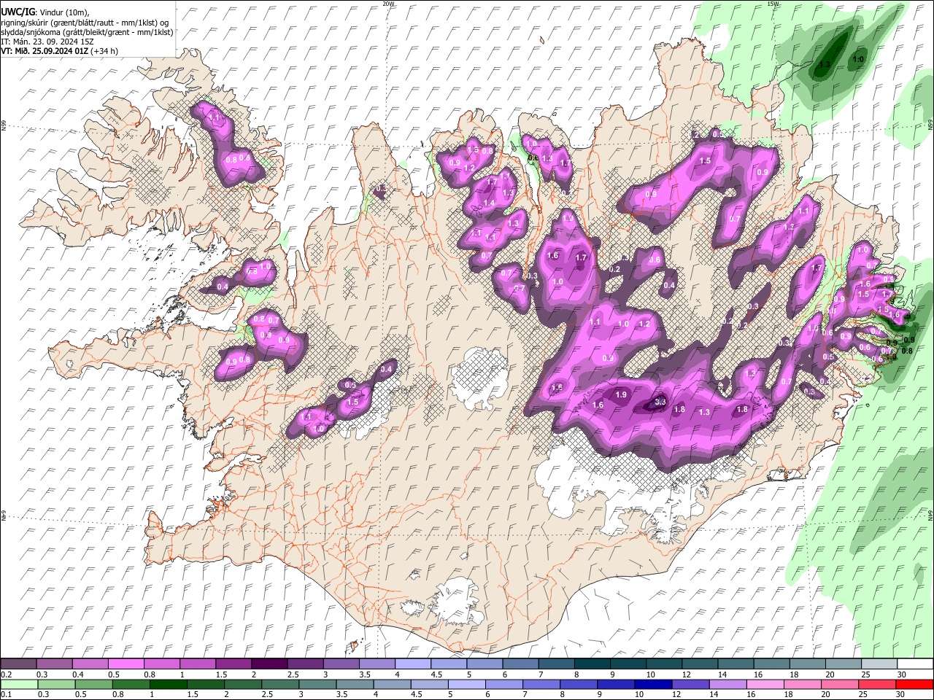Screen dimensions: 934x700
Task: Select the 0.5 pink swatch in upper snow scale
Action: point(126,664)
